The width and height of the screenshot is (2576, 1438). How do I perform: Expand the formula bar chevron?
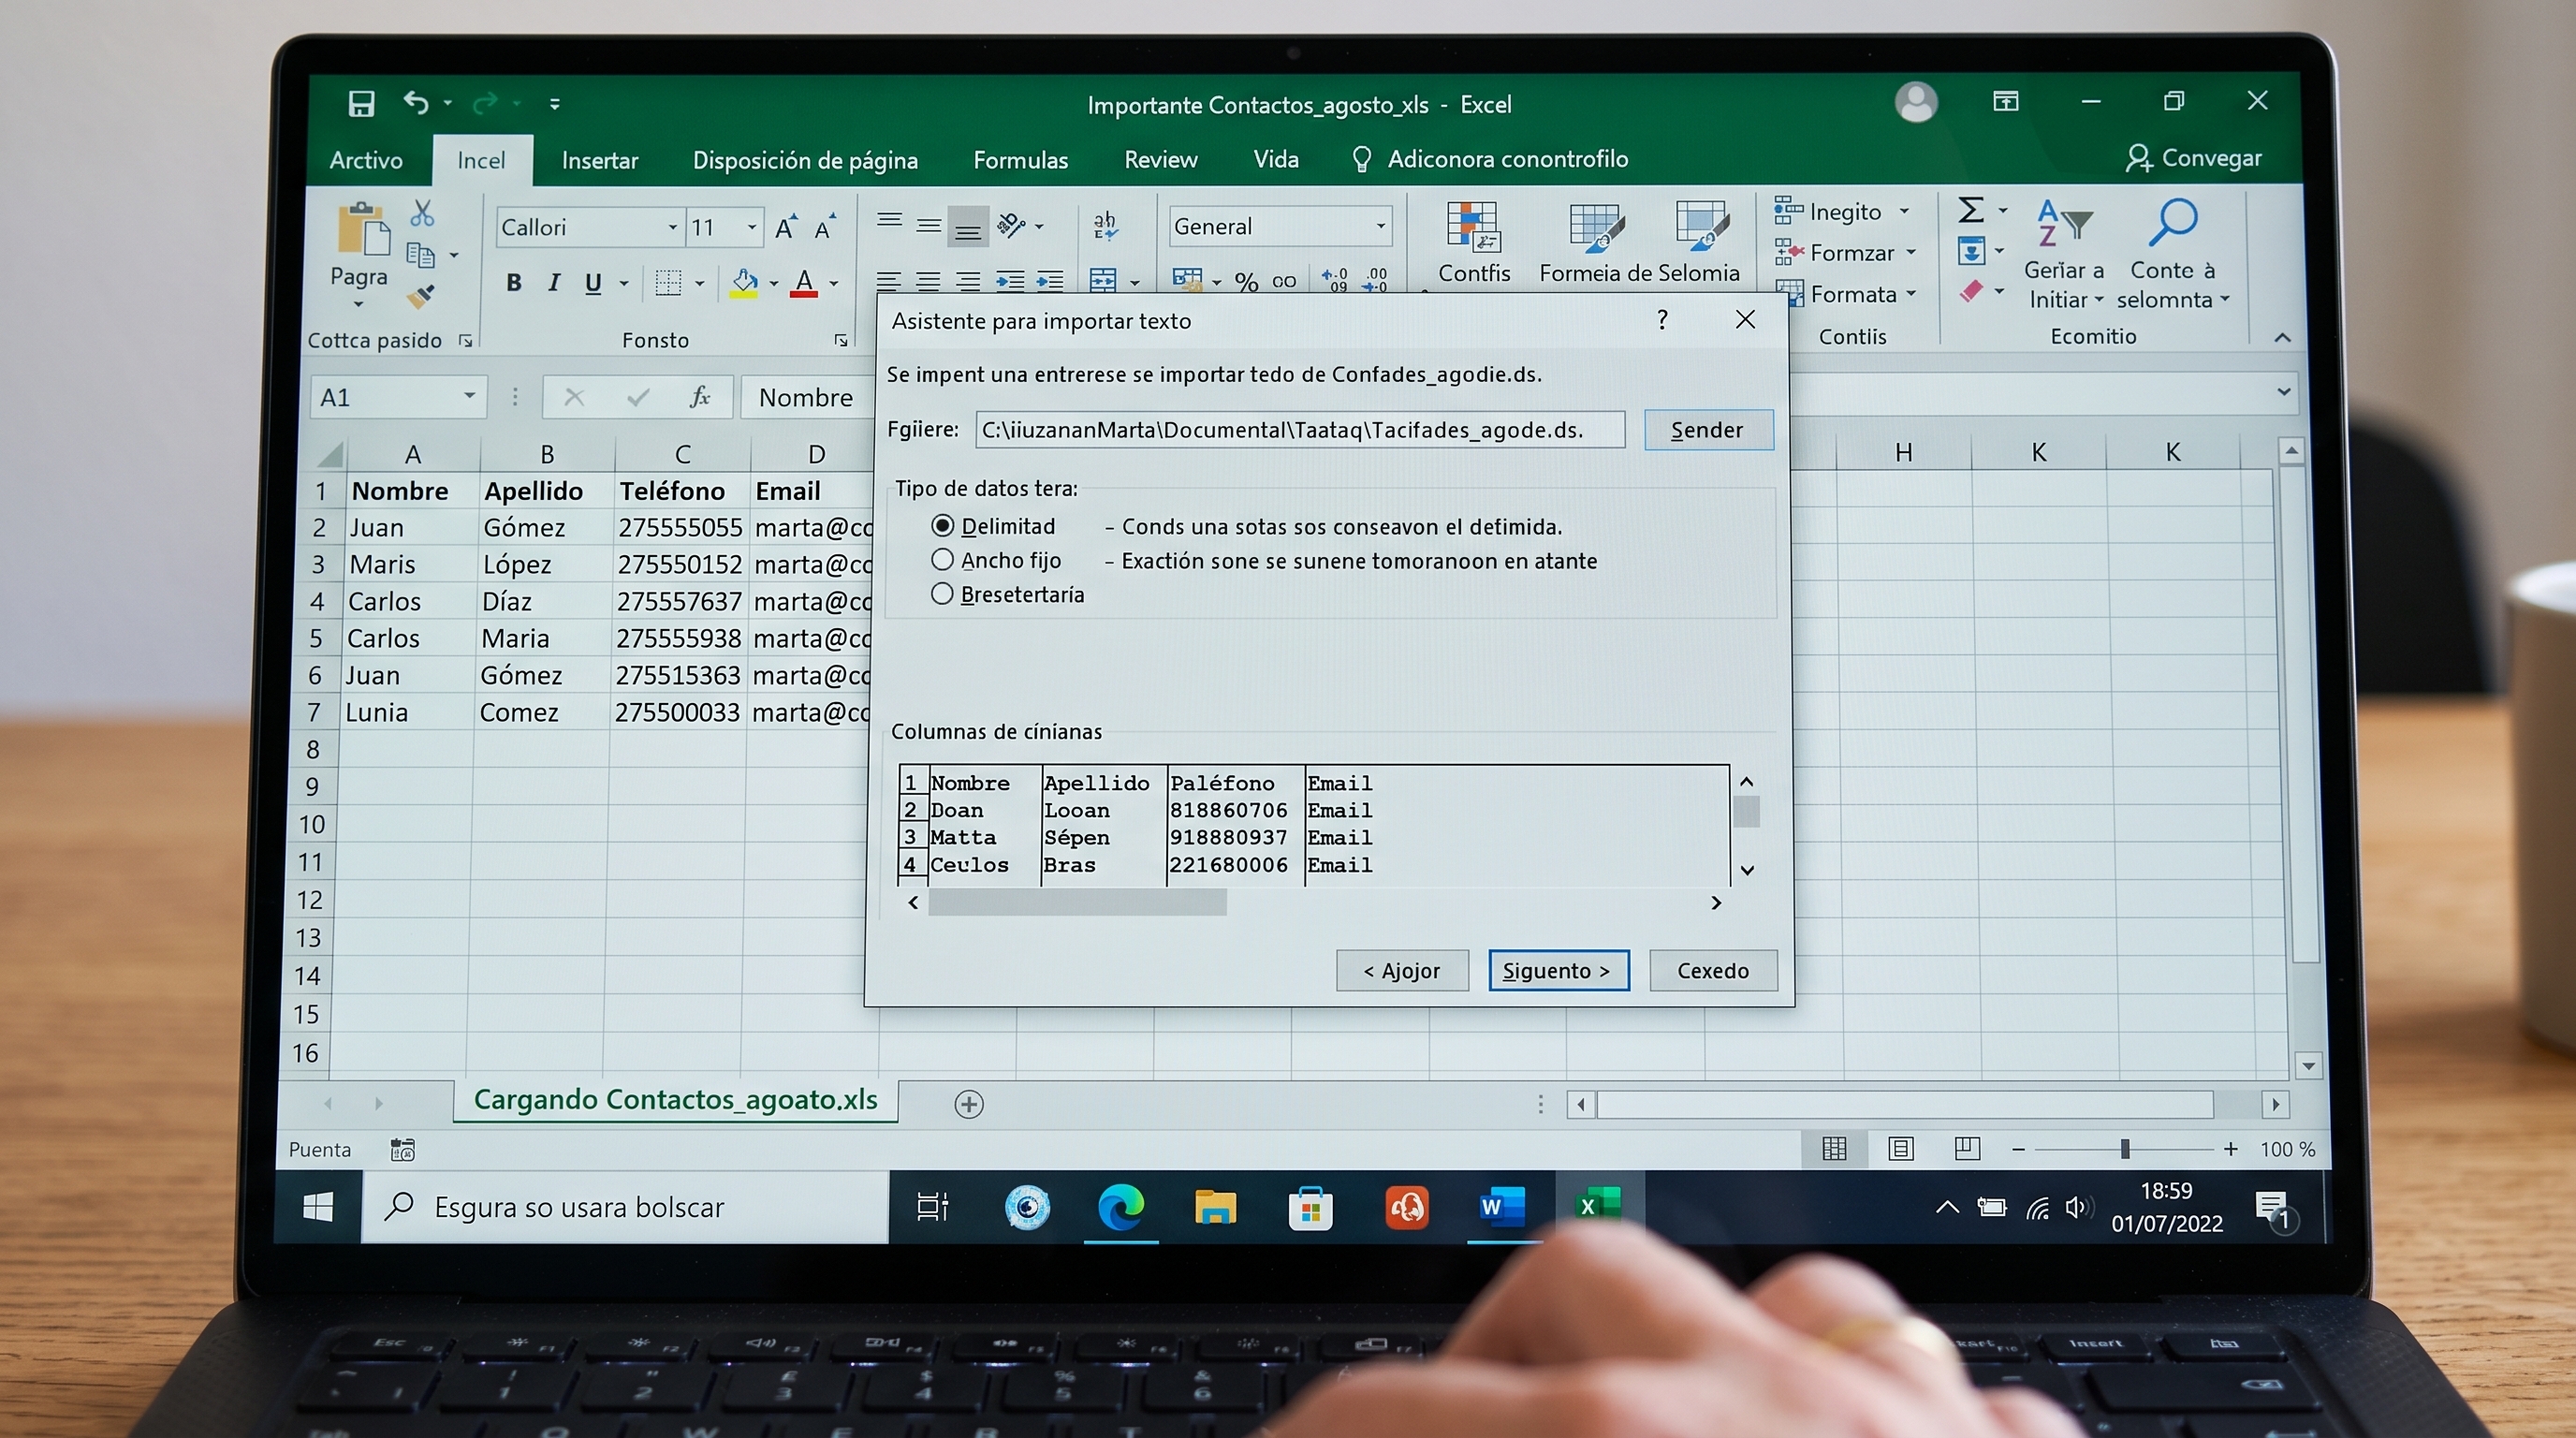2283,391
